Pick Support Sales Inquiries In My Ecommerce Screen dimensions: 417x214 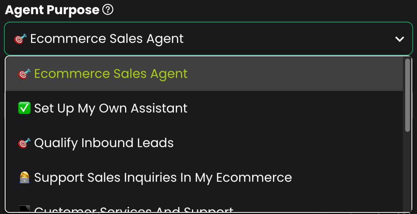point(163,177)
